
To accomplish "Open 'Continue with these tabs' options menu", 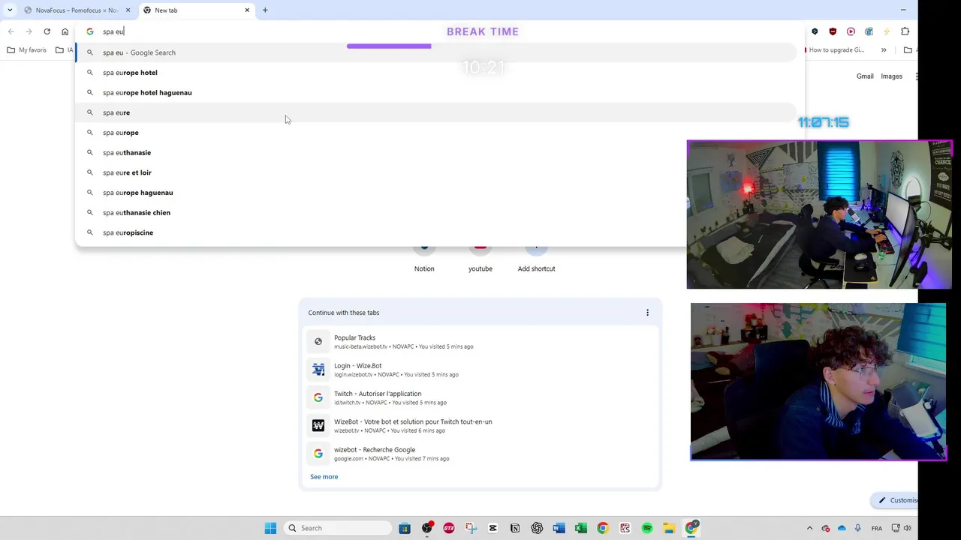I will click(x=647, y=313).
